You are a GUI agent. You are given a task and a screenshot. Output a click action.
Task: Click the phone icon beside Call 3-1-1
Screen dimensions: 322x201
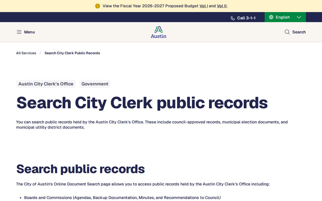tap(233, 18)
